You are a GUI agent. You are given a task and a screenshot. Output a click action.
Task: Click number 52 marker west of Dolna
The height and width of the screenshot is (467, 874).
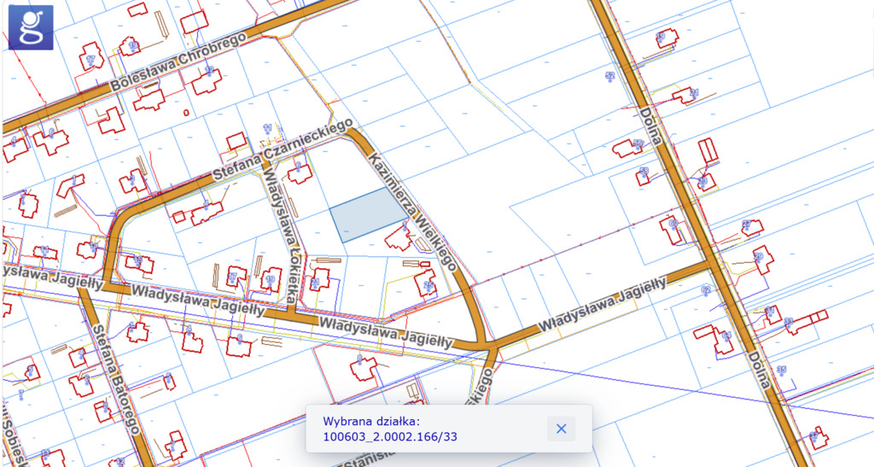[609, 77]
